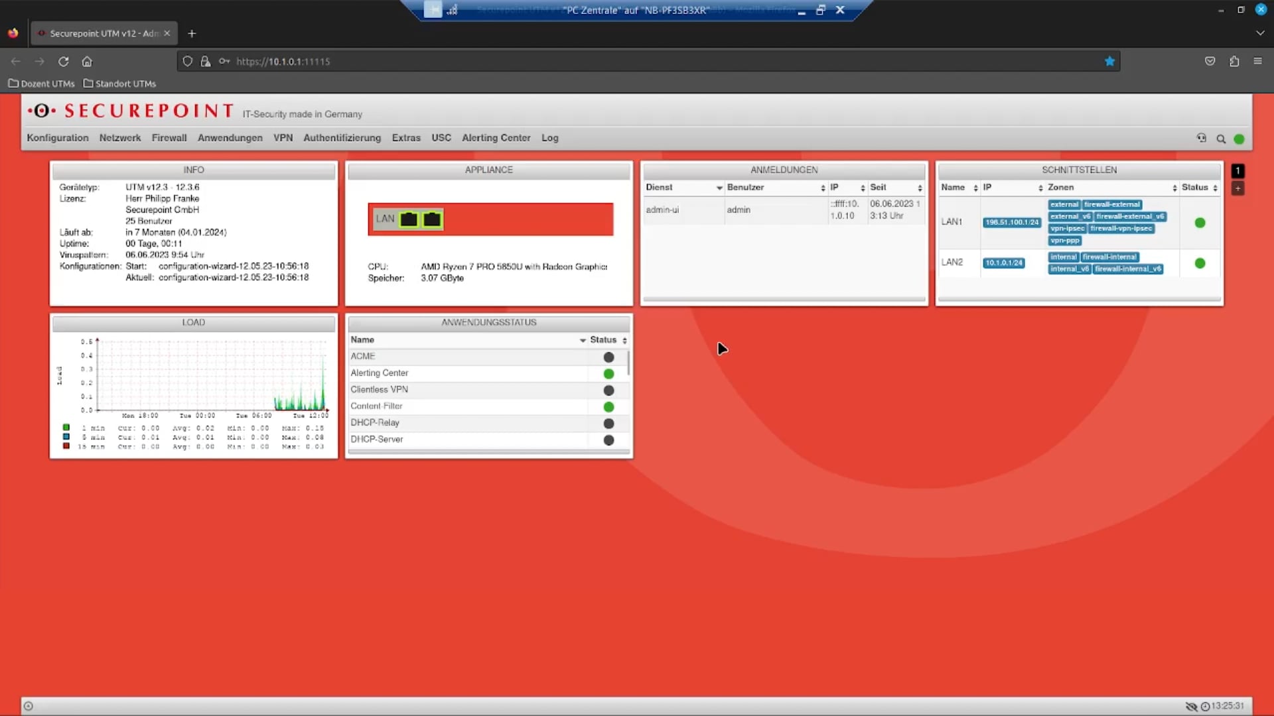Open the Pocket save icon
The height and width of the screenshot is (716, 1274).
1210,61
